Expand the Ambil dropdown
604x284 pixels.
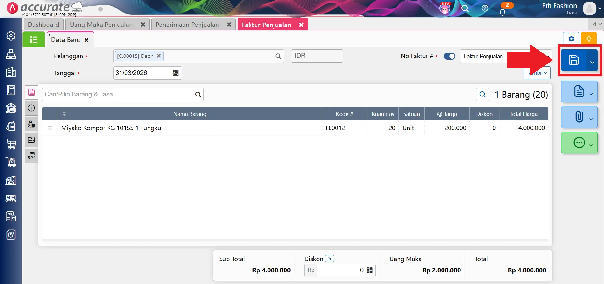[x=538, y=73]
